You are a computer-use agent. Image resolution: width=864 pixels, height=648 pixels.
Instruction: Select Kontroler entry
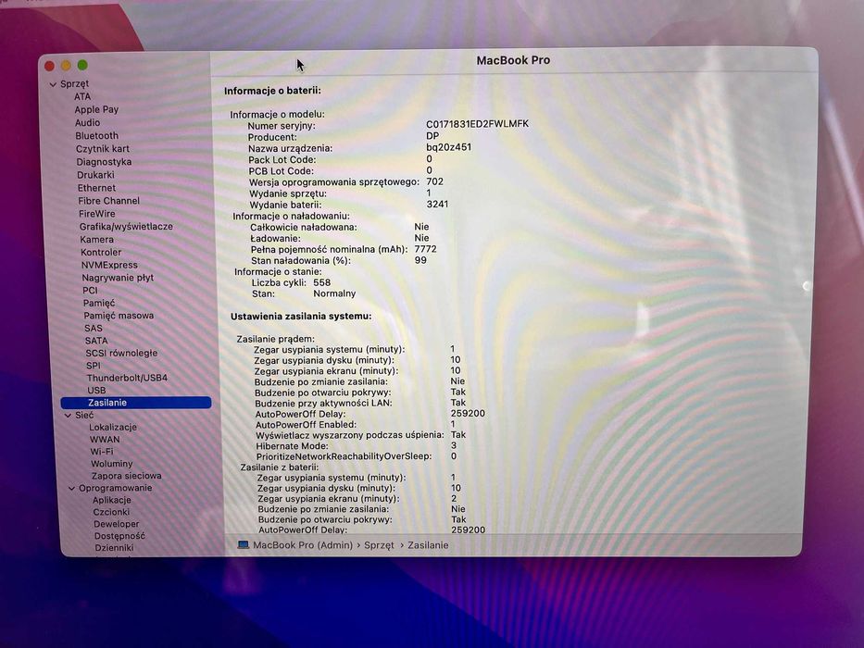pyautogui.click(x=101, y=253)
